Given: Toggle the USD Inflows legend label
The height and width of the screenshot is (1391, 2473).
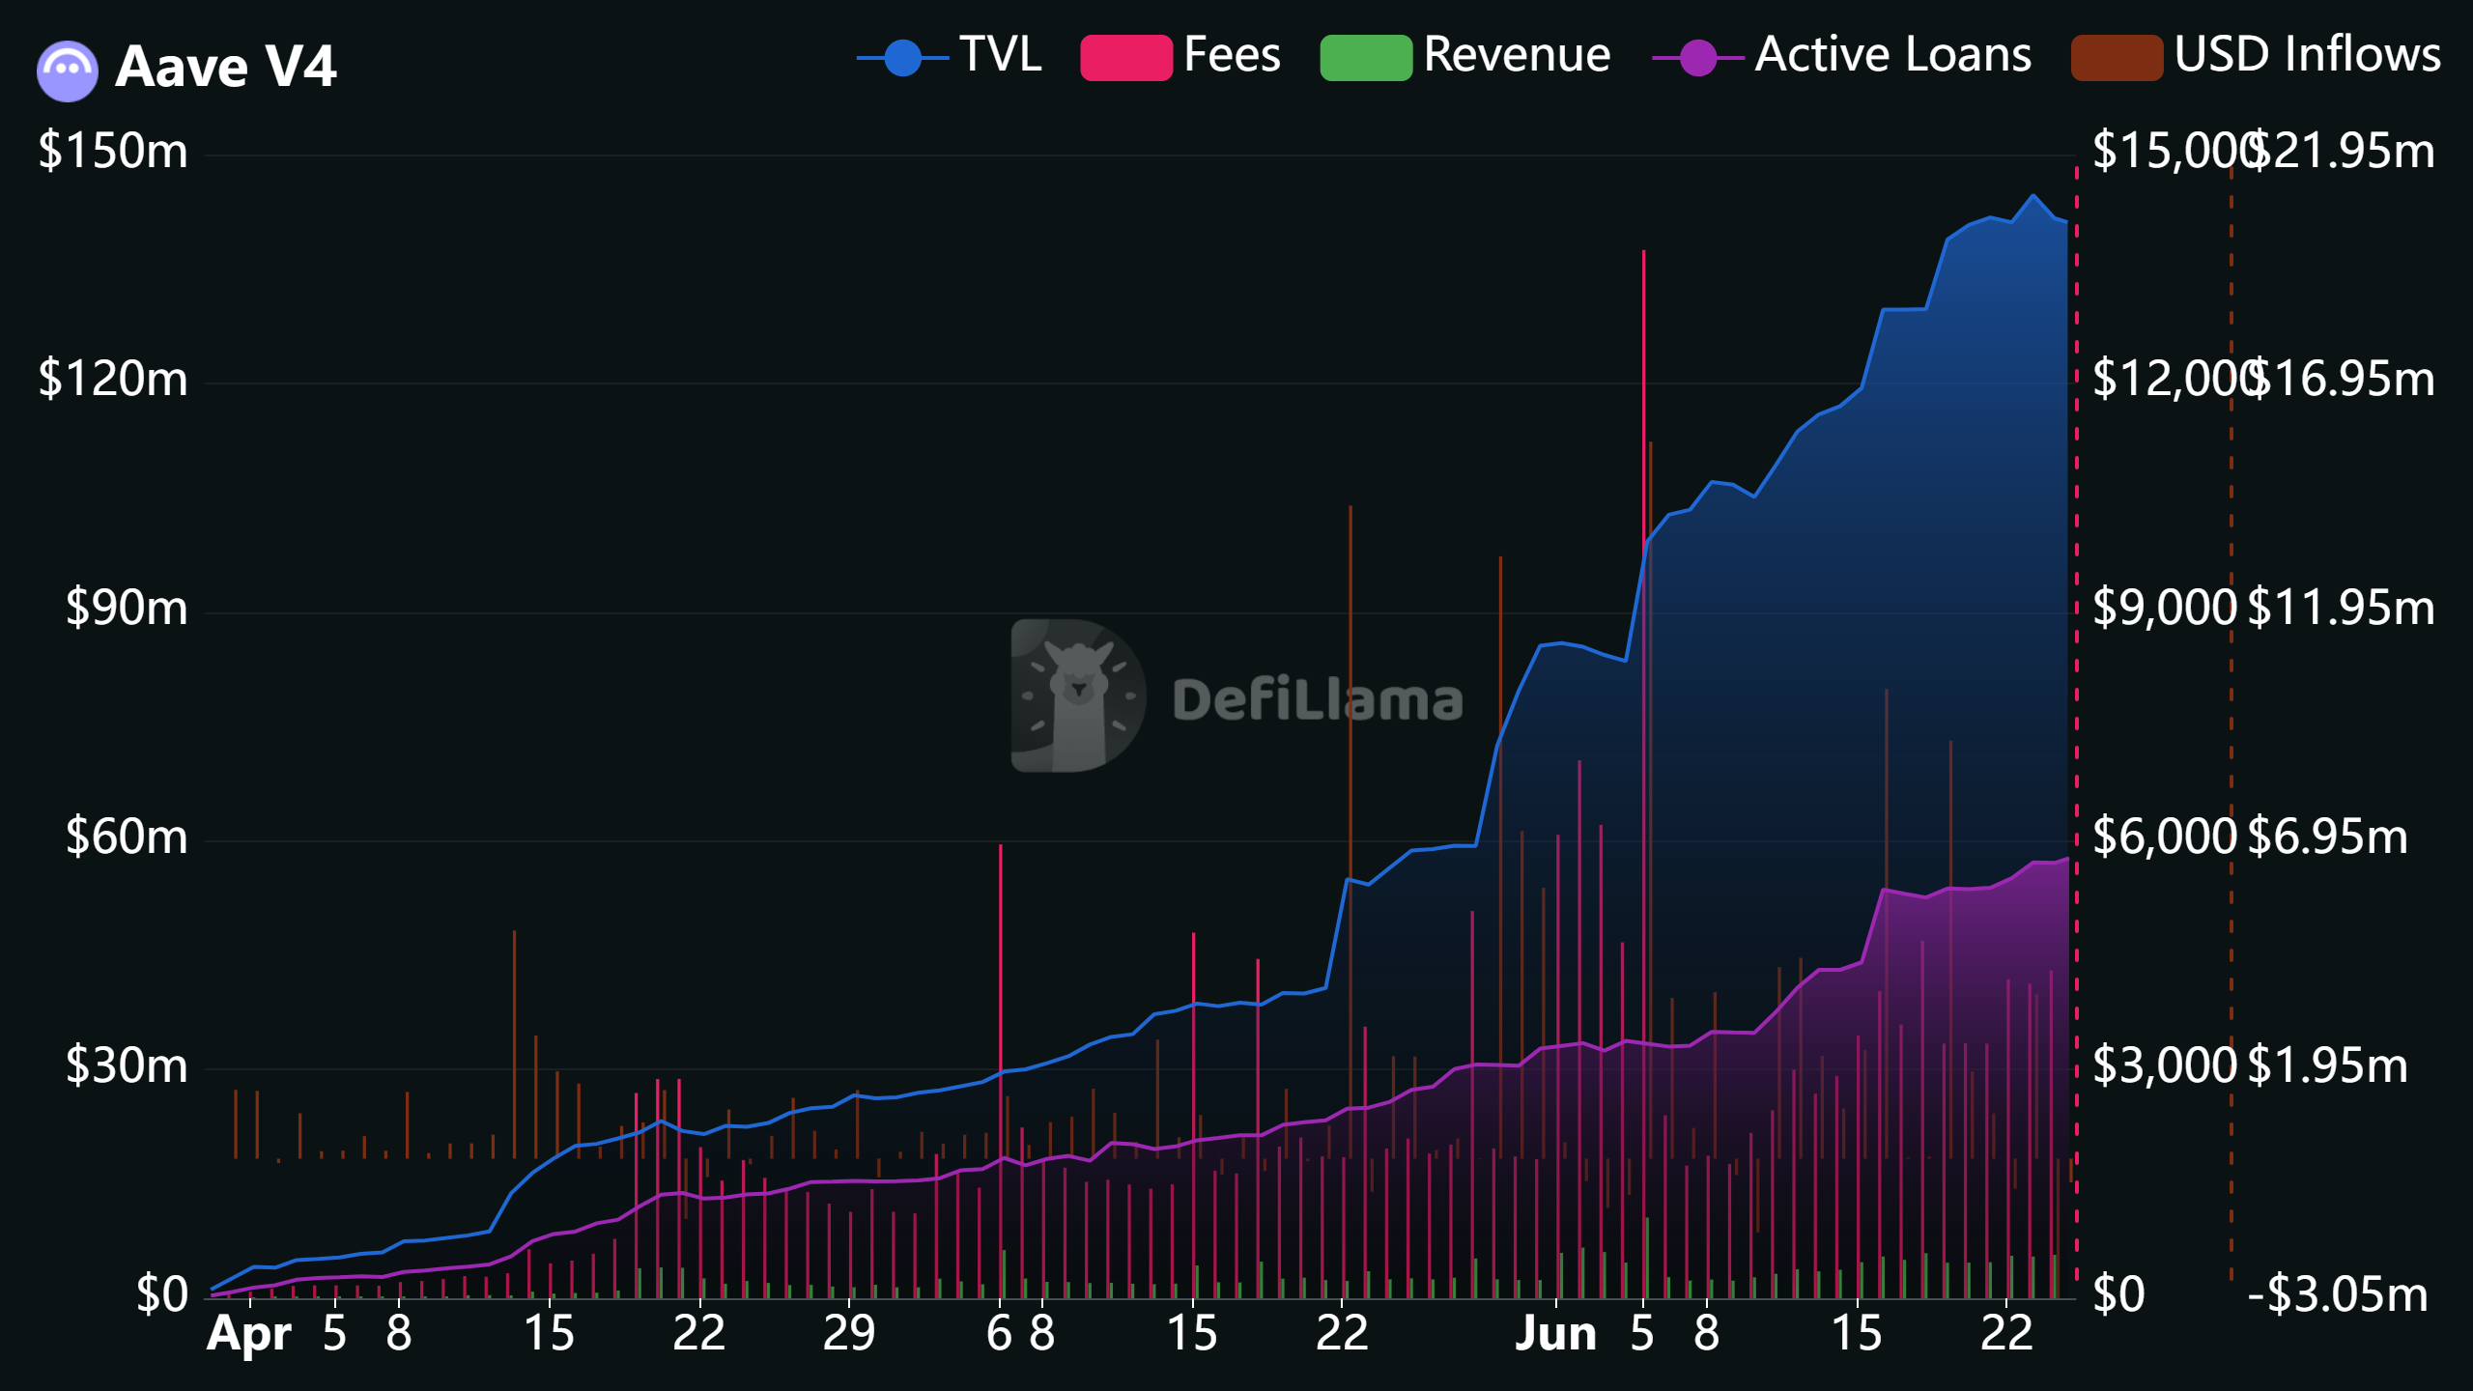Looking at the screenshot, I should tap(2308, 54).
